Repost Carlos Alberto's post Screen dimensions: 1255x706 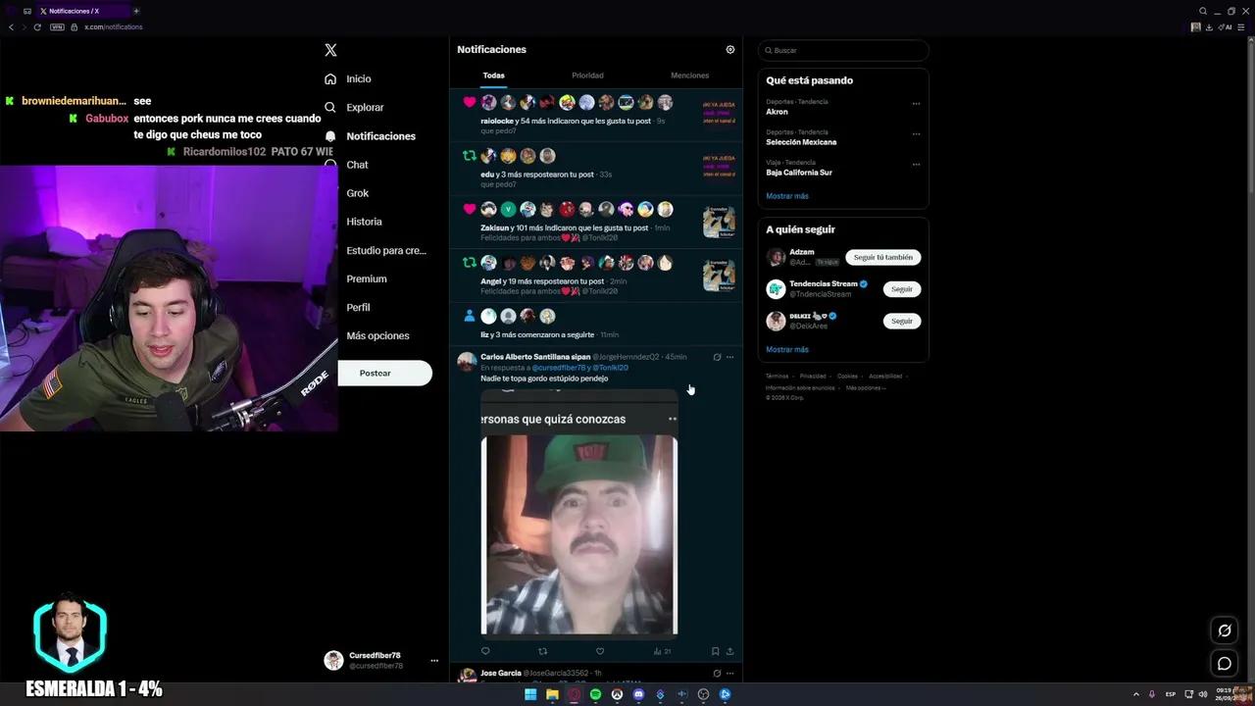(x=542, y=651)
